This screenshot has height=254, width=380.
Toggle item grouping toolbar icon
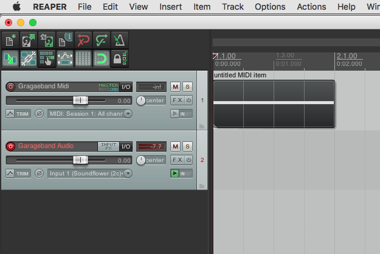coord(29,58)
